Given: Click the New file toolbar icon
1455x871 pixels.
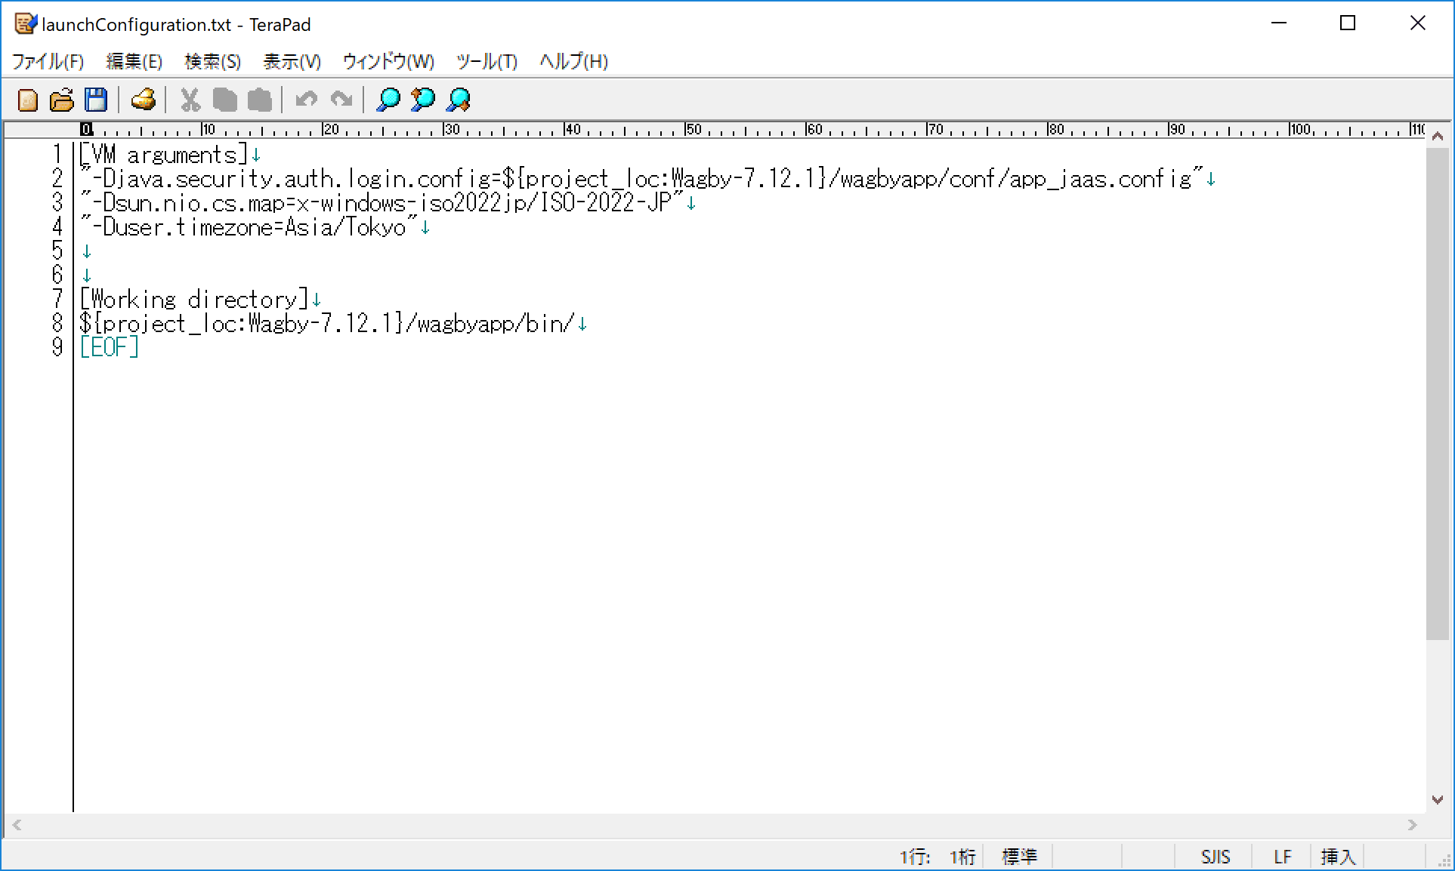Looking at the screenshot, I should point(27,100).
